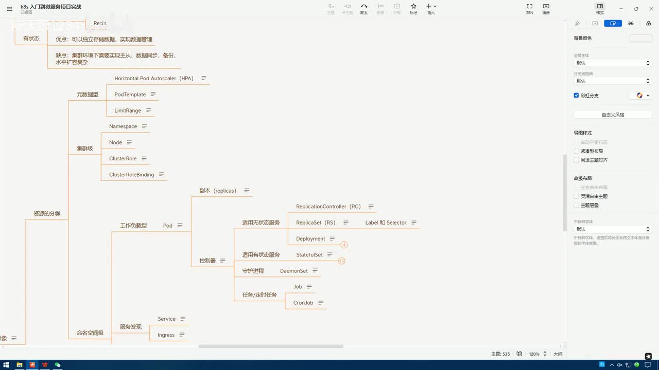The width and height of the screenshot is (659, 370).
Task: Open the color theme tab
Action: pos(648,23)
